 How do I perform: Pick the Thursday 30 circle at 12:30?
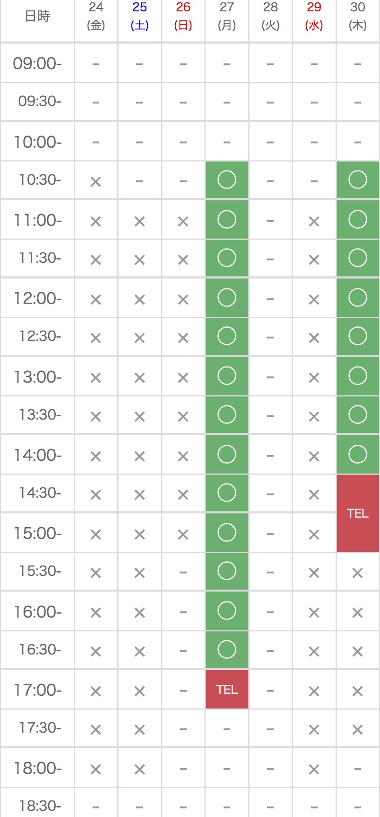pyautogui.click(x=358, y=336)
